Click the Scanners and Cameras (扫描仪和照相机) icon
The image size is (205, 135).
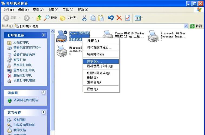tap(9, 125)
